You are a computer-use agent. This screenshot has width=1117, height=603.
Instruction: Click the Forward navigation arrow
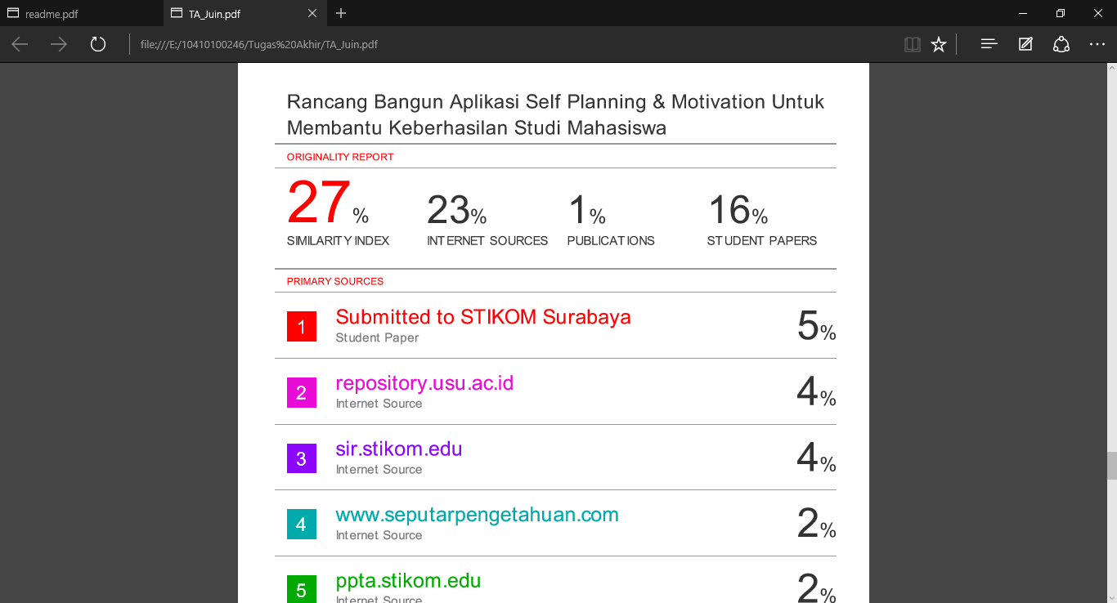59,44
